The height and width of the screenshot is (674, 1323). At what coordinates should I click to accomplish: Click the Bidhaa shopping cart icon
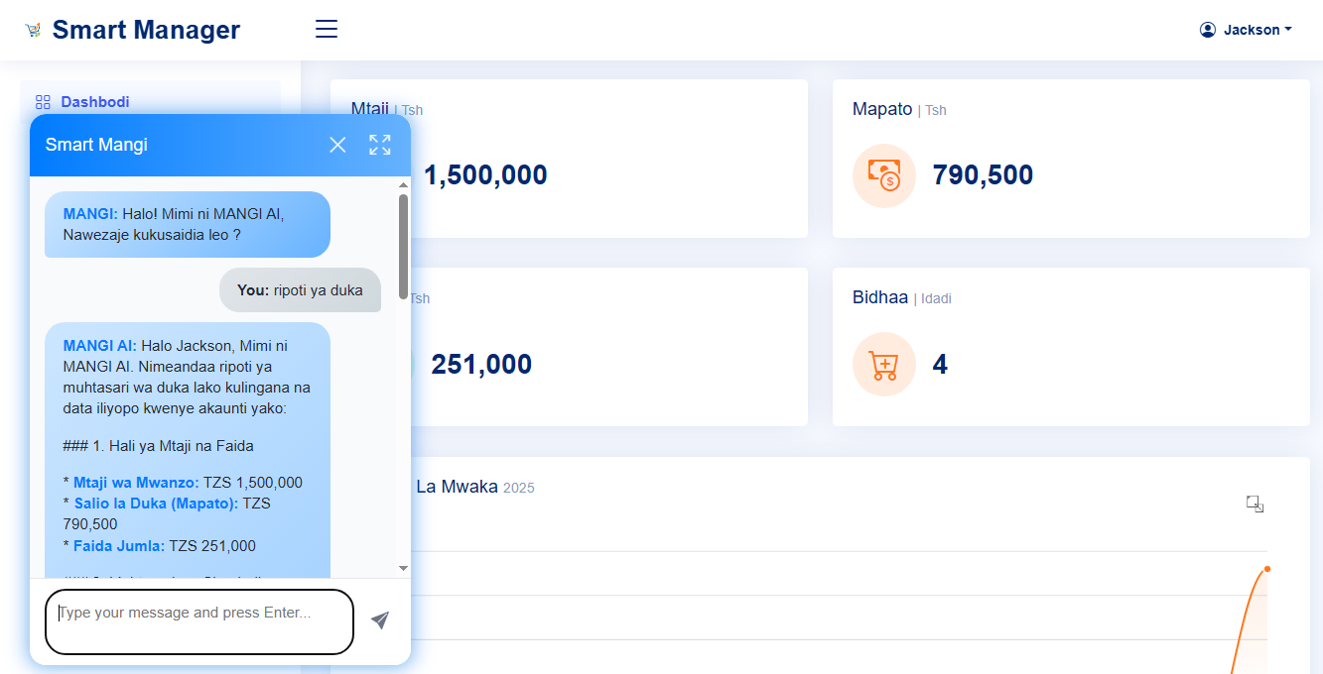883,365
